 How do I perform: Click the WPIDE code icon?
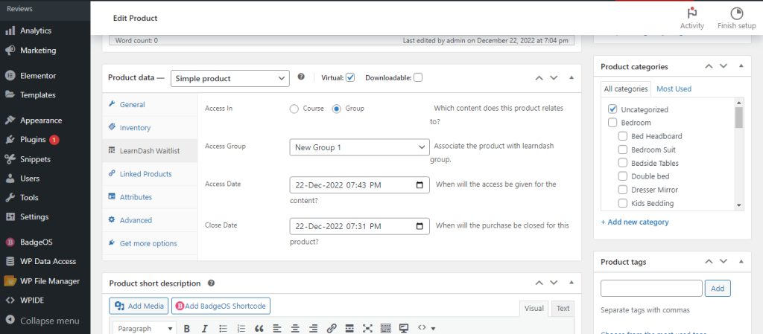coord(10,300)
